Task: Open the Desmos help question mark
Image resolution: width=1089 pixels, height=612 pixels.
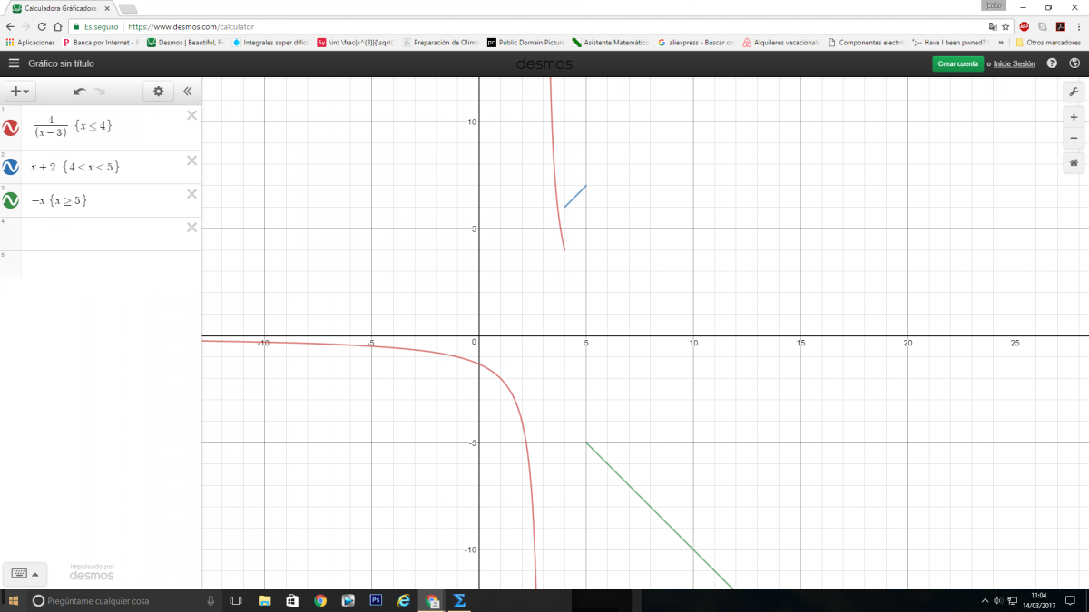Action: (1052, 63)
